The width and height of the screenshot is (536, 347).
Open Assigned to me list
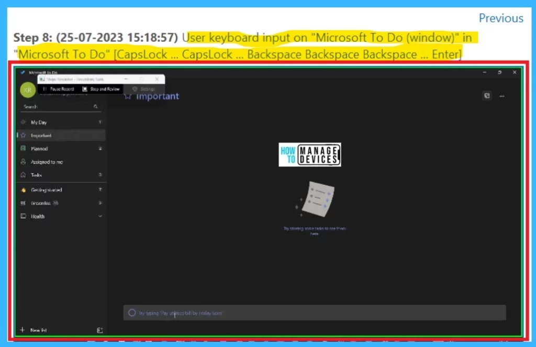pyautogui.click(x=61, y=162)
